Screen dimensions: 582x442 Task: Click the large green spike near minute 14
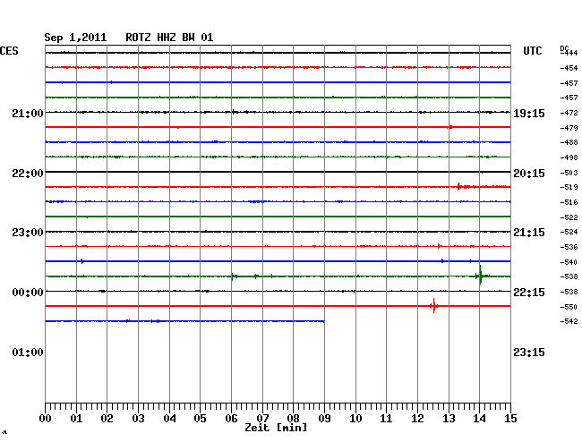tap(480, 276)
